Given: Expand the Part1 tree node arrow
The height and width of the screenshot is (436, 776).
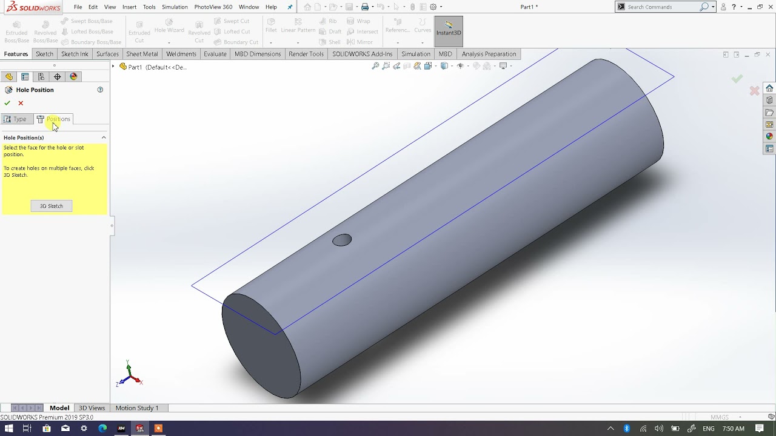Looking at the screenshot, I should 113,67.
